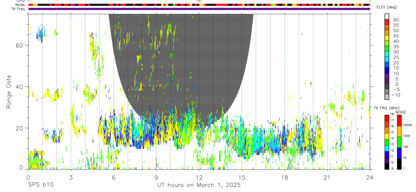Viewport: 416px width, 192px height.
Task: Click the '151' CPID value at top
Action: 199,1
